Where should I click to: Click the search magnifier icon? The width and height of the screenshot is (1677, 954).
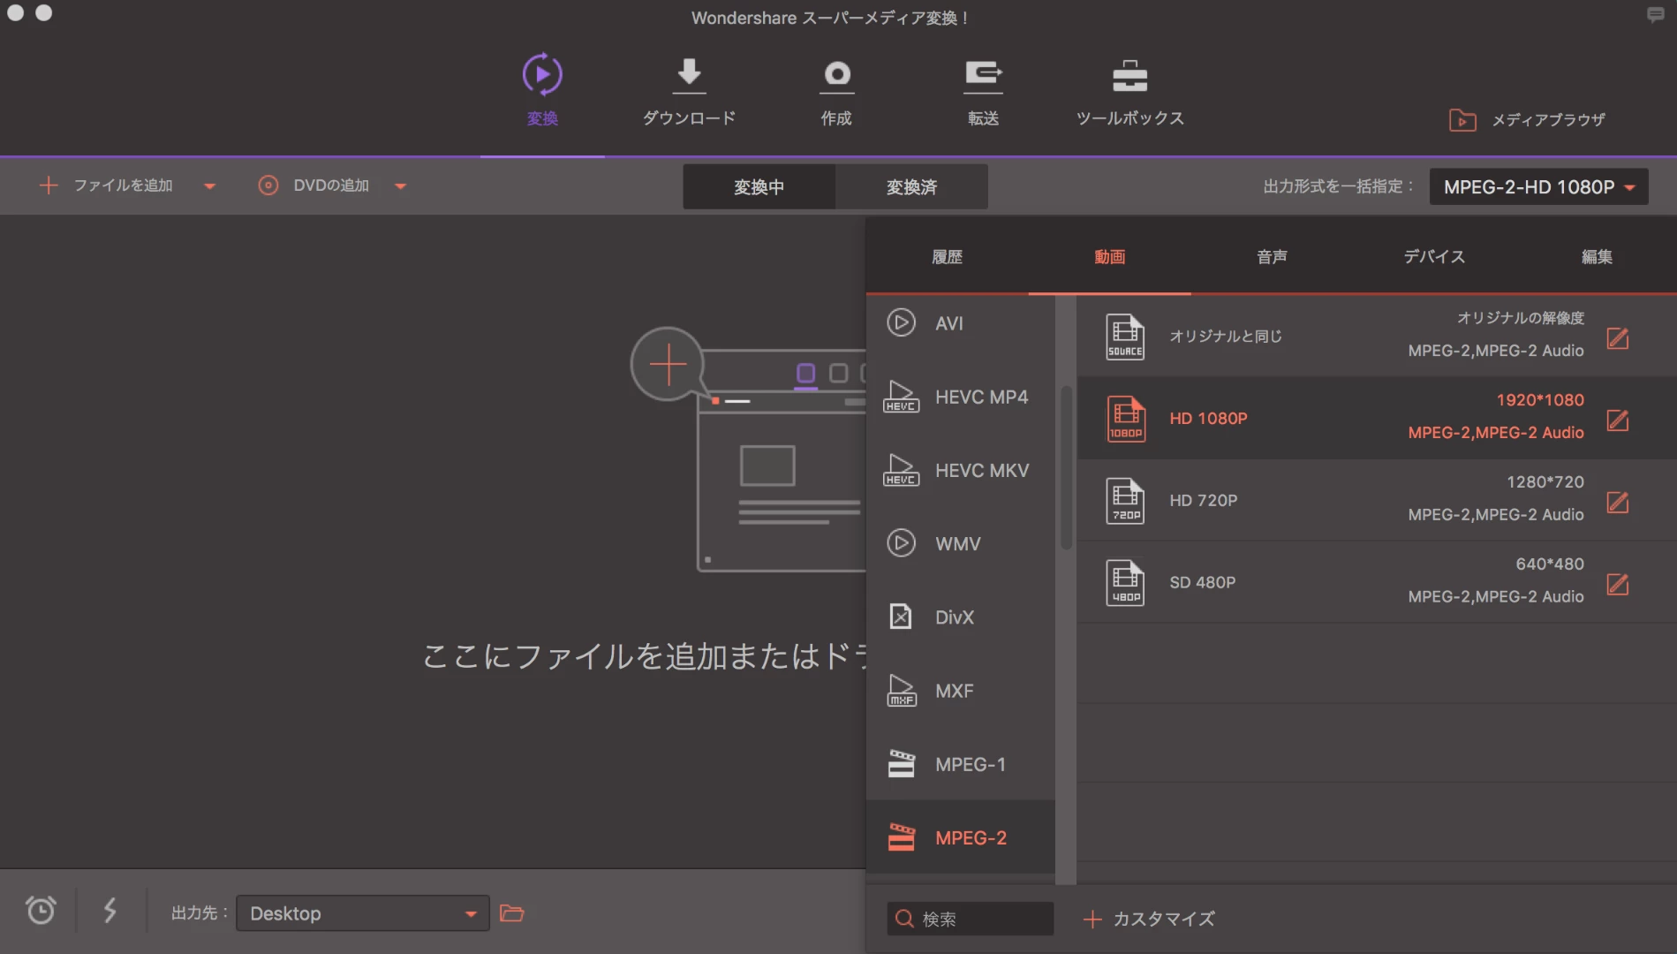pos(904,919)
